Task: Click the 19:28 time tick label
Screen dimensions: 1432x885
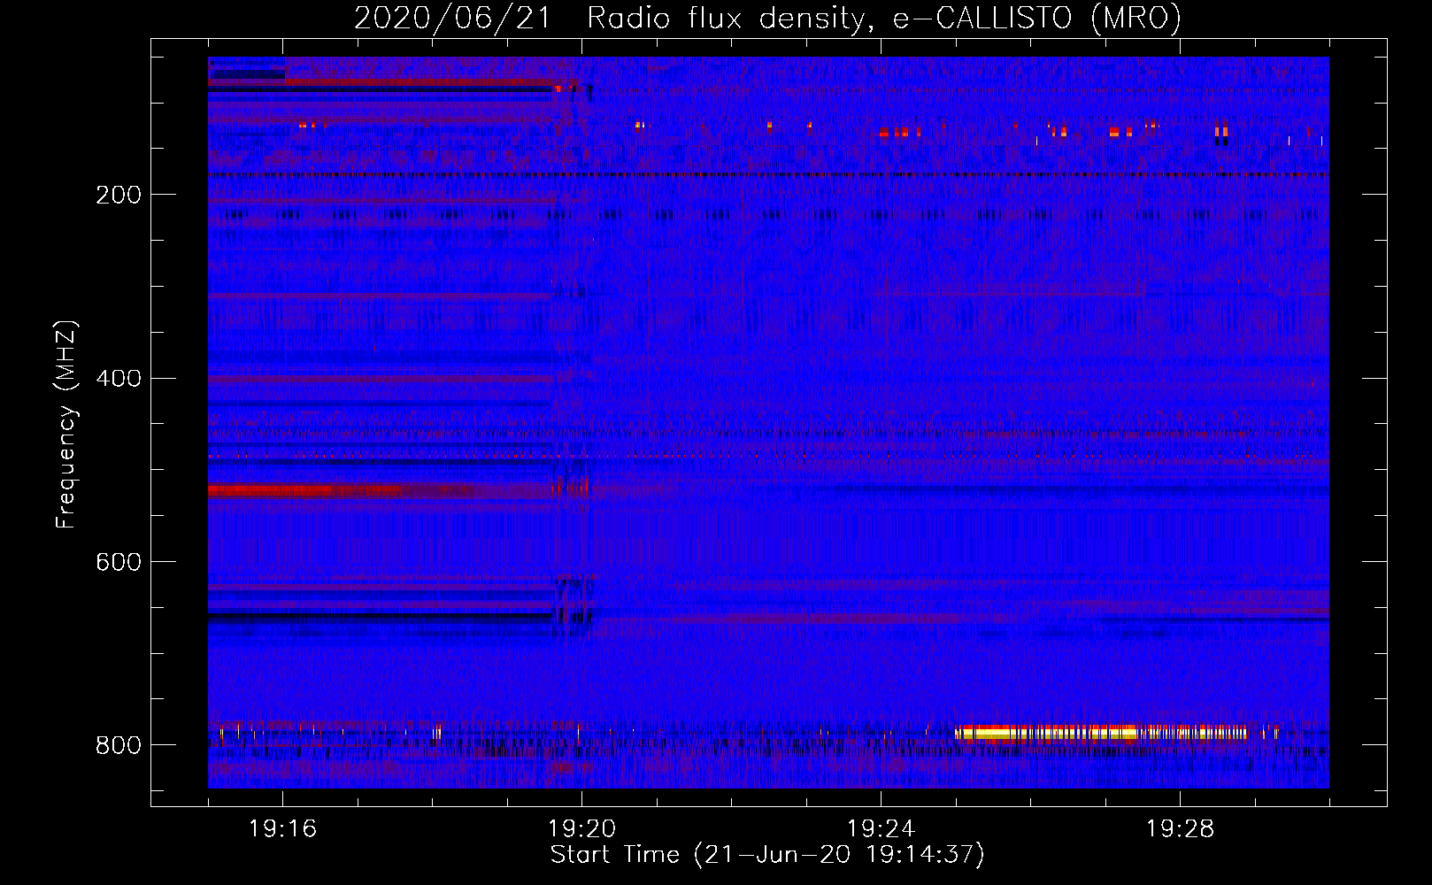Action: tap(1181, 829)
